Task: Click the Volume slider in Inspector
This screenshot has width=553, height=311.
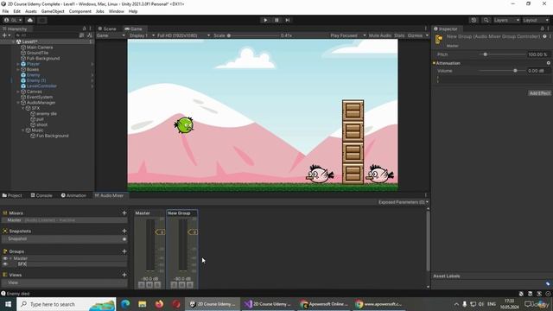Action: click(x=502, y=71)
